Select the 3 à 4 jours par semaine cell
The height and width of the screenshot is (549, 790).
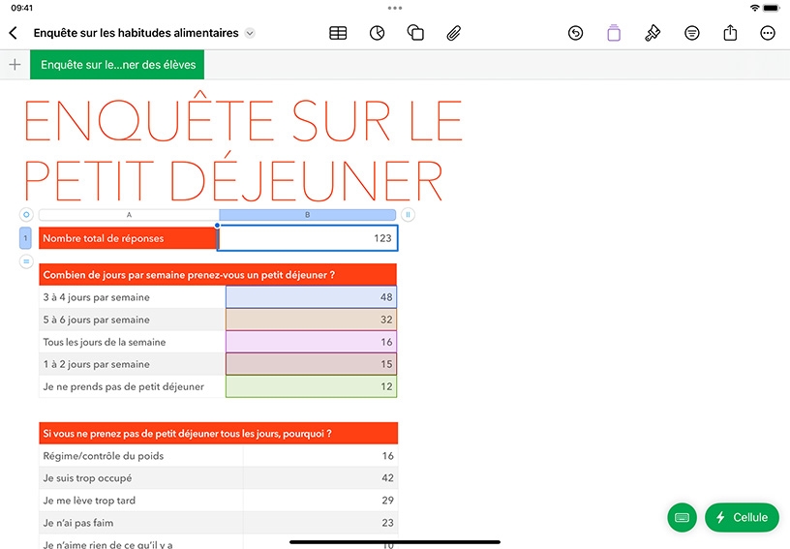[x=132, y=297]
